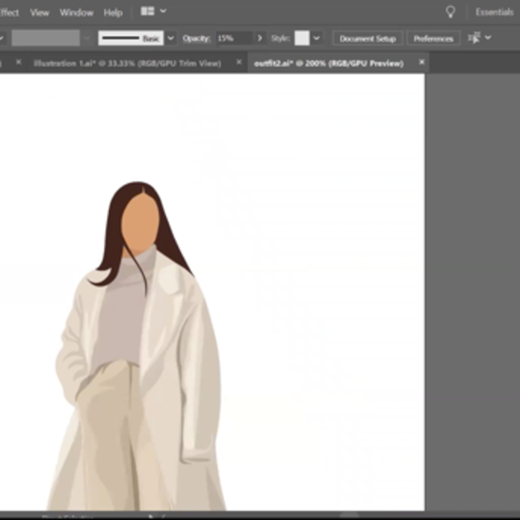The width and height of the screenshot is (520, 520).
Task: Expand the align options dropdown arrow
Action: 488,38
